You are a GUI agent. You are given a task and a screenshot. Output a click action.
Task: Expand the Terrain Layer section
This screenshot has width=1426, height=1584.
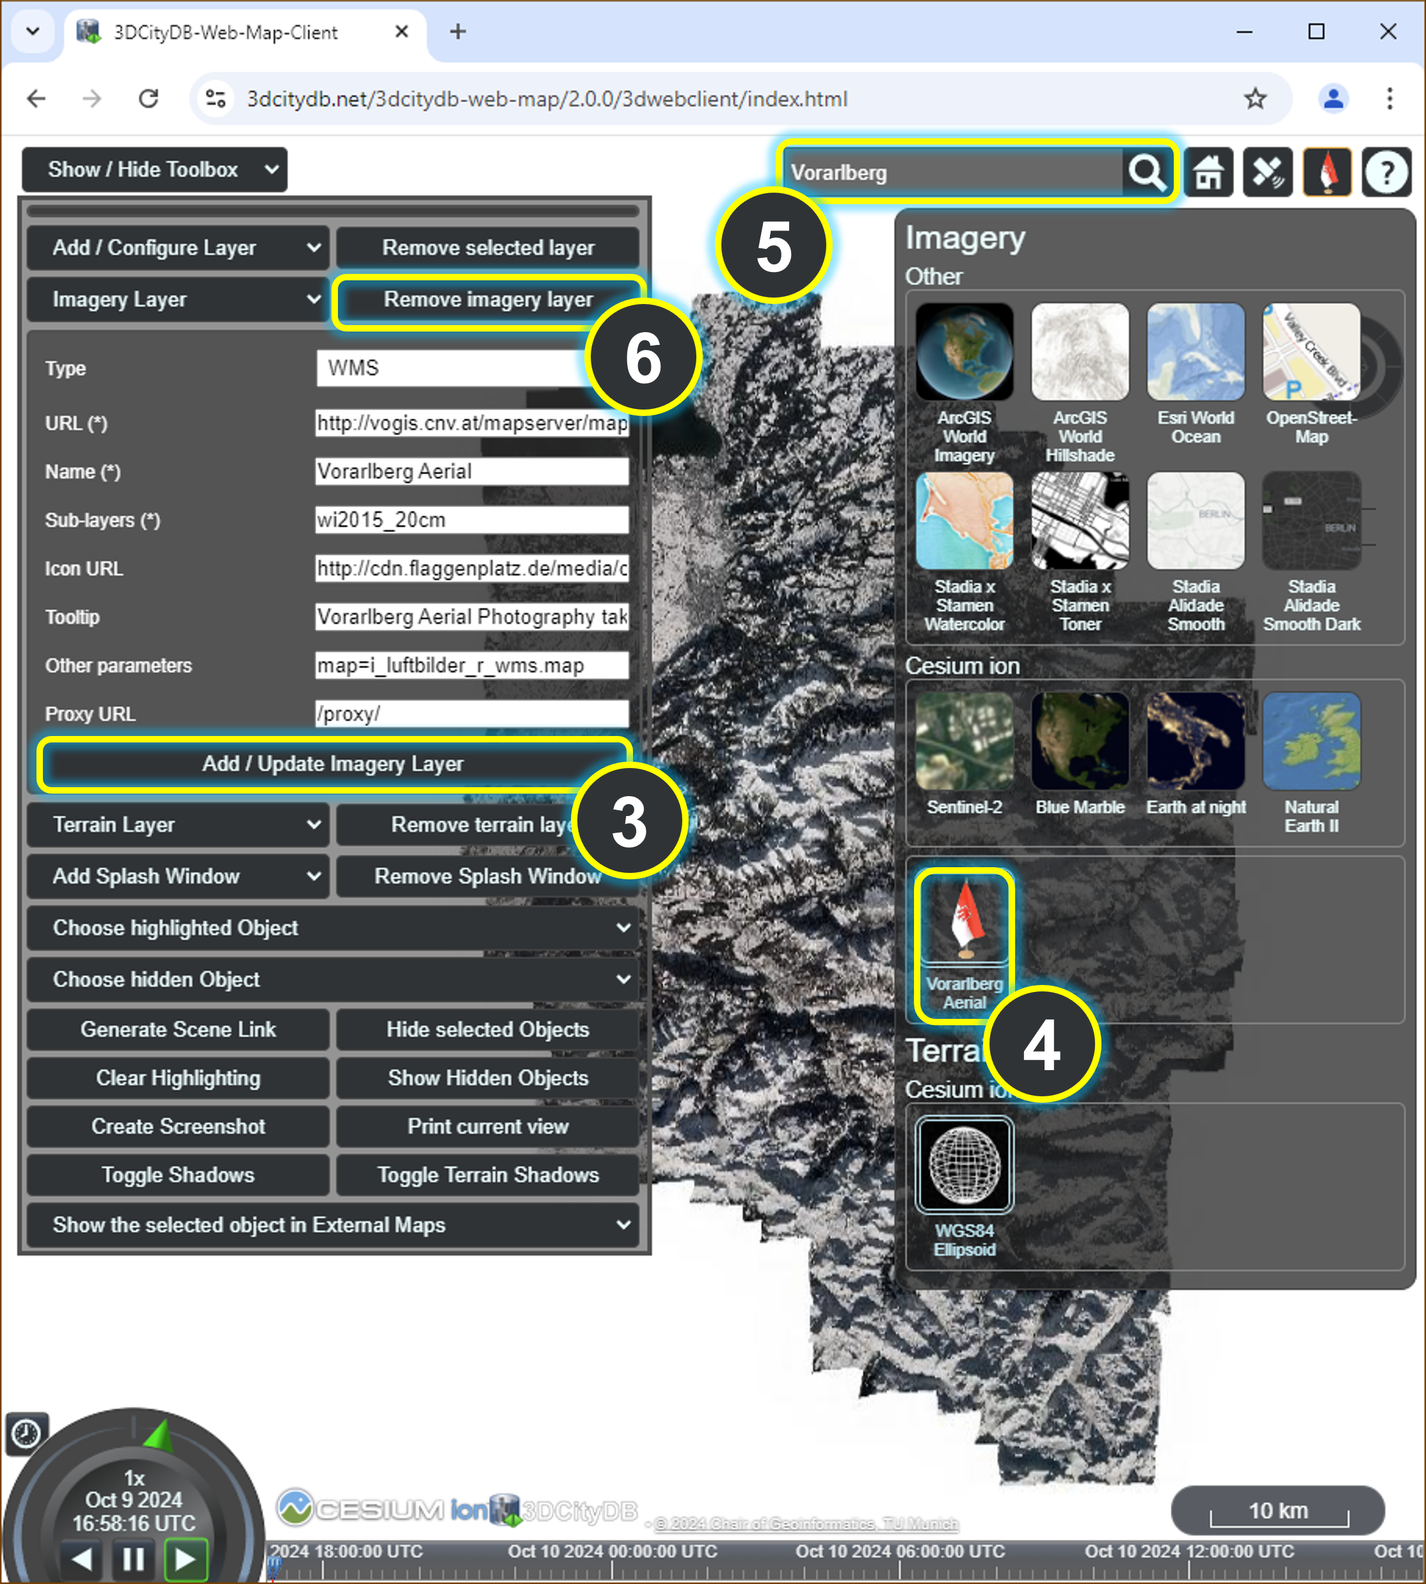pyautogui.click(x=177, y=824)
